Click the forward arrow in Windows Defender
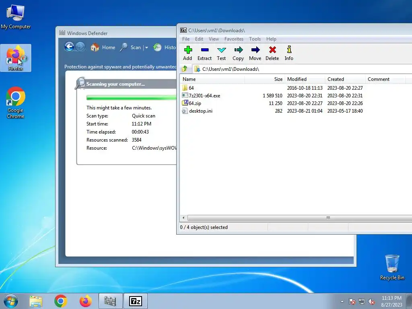Viewport: 412px width, 309px height. (x=80, y=47)
